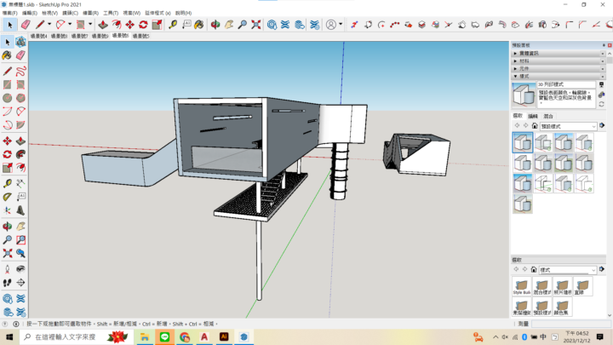Screen dimensions: 613x345
Task: Activate the Orbit camera tool
Action: (x=215, y=25)
